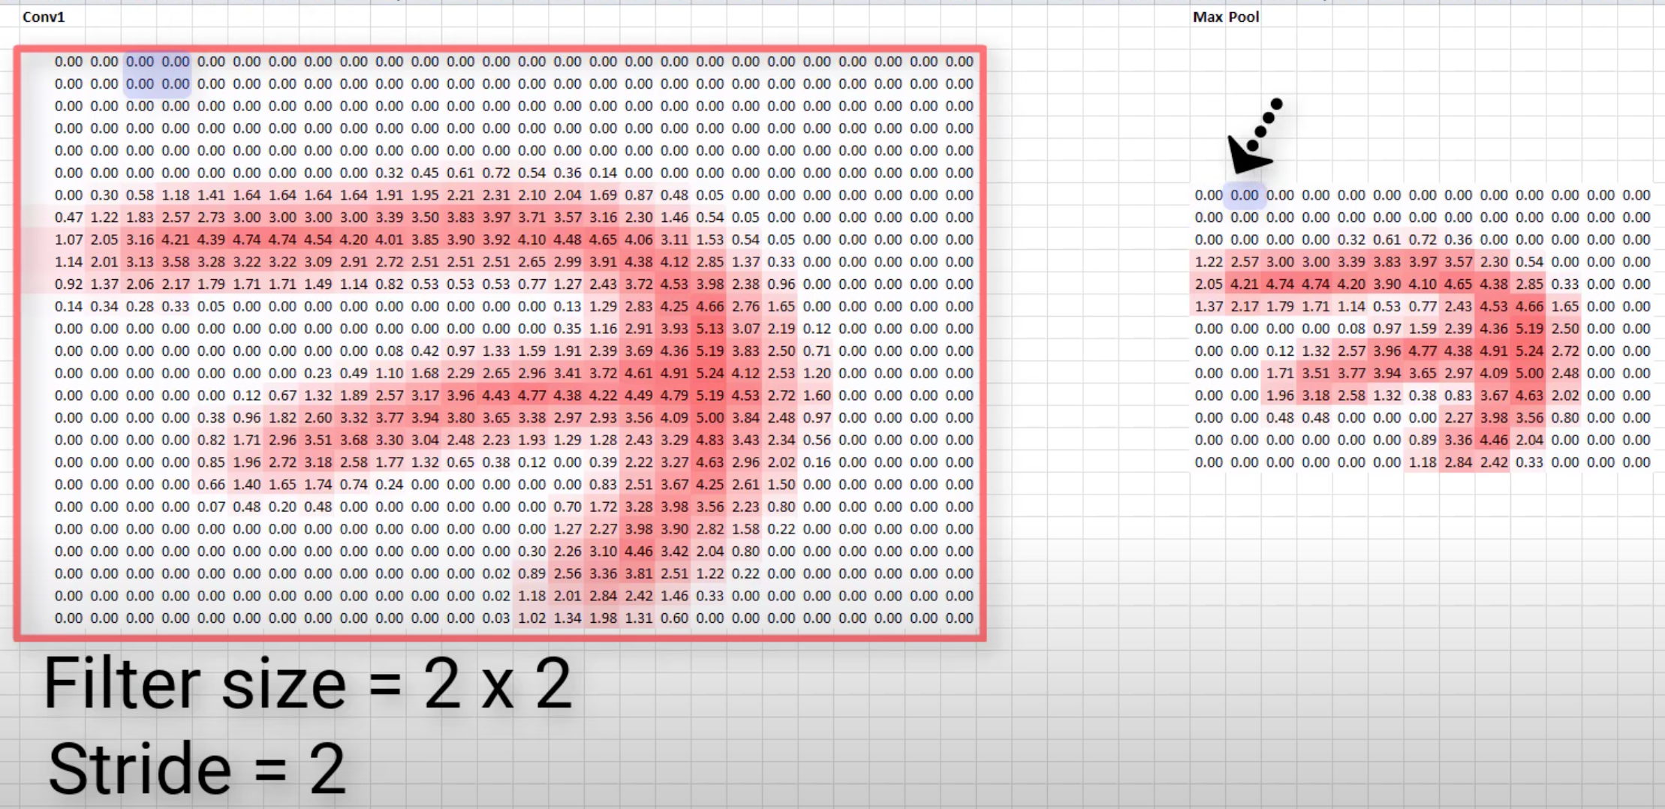
Task: Click the 3.97 cell in Max Pool table
Action: (x=1423, y=262)
